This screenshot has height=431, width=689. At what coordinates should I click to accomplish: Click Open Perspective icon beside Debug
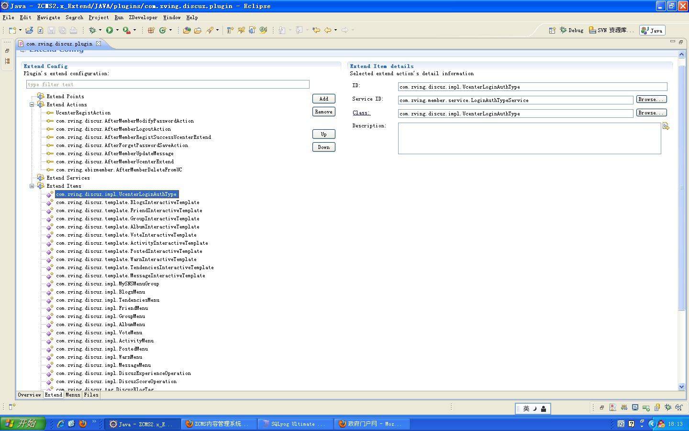552,30
